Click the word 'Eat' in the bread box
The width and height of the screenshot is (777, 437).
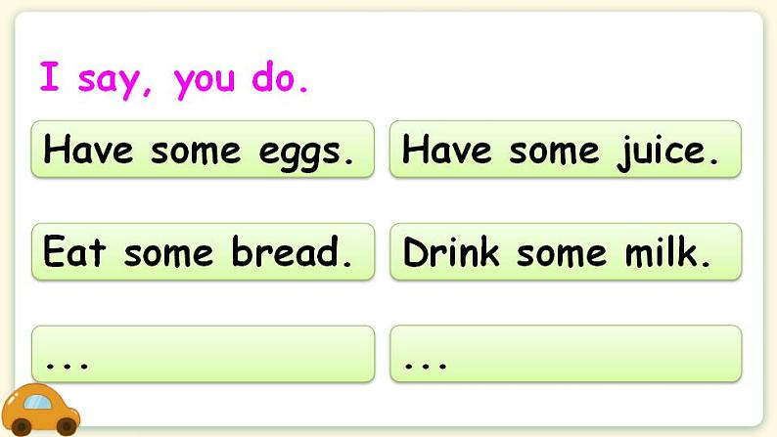pyautogui.click(x=74, y=251)
